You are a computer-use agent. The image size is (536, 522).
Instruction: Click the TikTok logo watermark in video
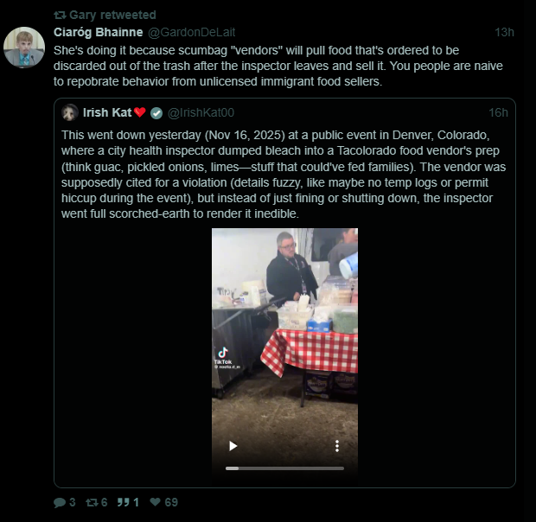click(222, 354)
